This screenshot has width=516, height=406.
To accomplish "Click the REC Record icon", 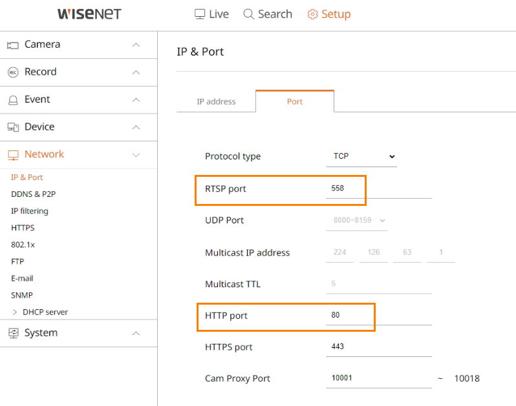I will 13,72.
